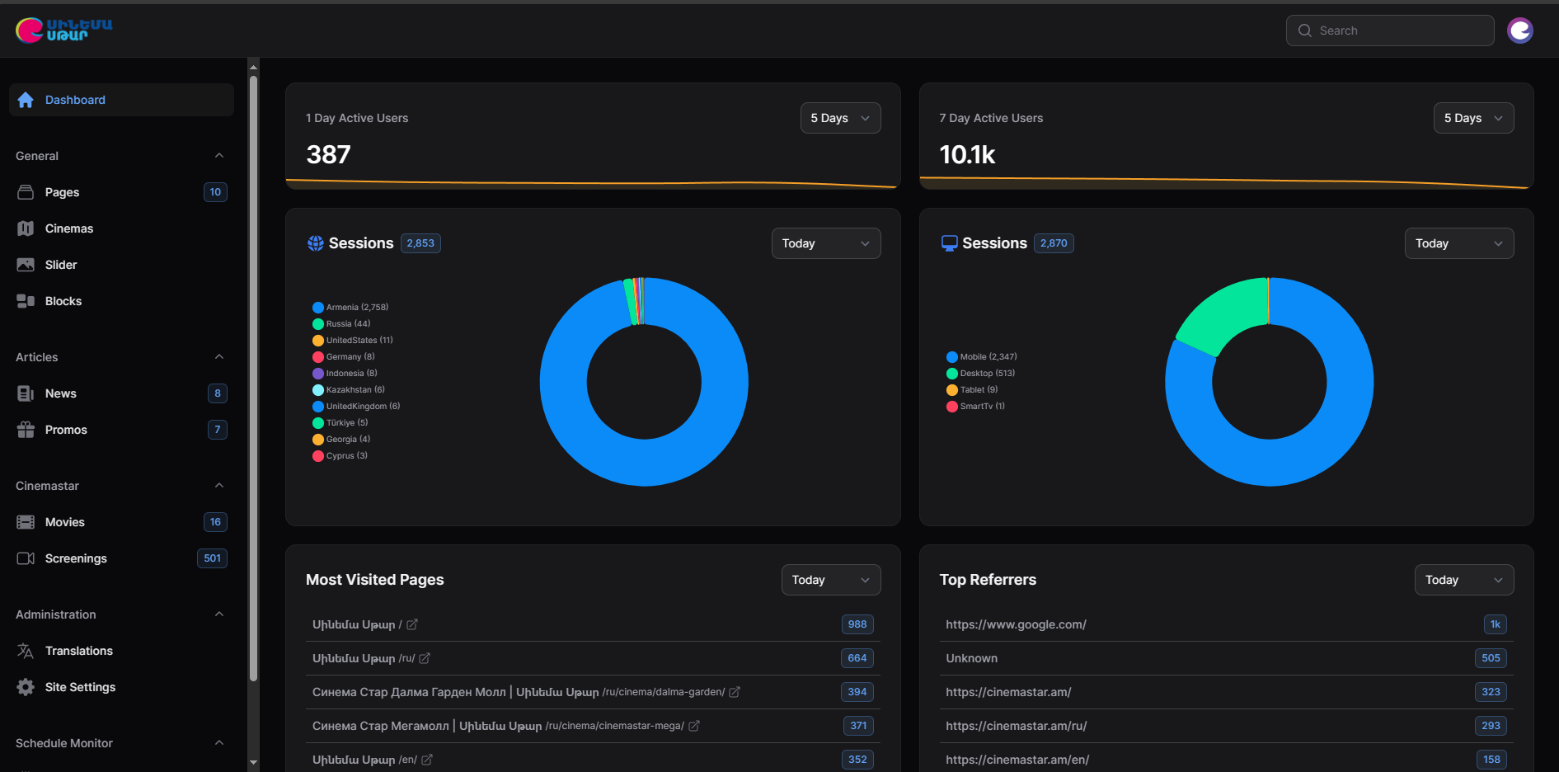
Task: Click the Movies film icon
Action: coord(26,522)
